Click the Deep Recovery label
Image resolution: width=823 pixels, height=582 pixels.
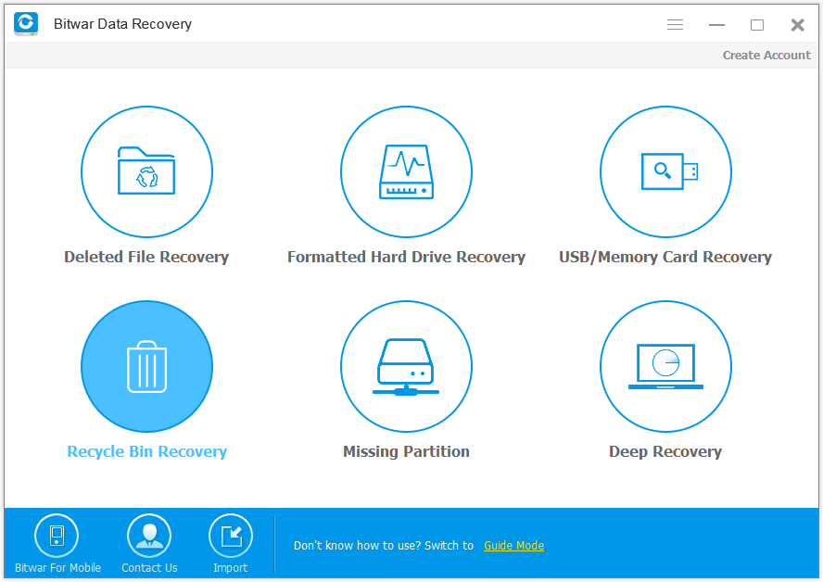click(x=665, y=451)
